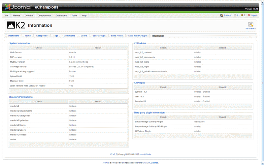Click the logged-in users icon showing 2
The width and height of the screenshot is (264, 165).
click(x=242, y=15)
